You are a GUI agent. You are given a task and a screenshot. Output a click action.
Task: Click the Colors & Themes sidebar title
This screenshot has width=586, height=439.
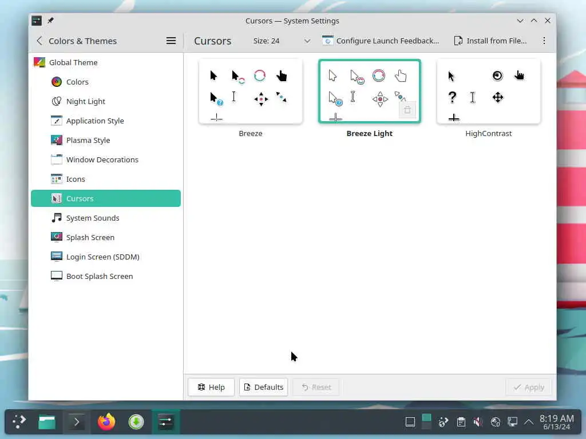(x=82, y=41)
